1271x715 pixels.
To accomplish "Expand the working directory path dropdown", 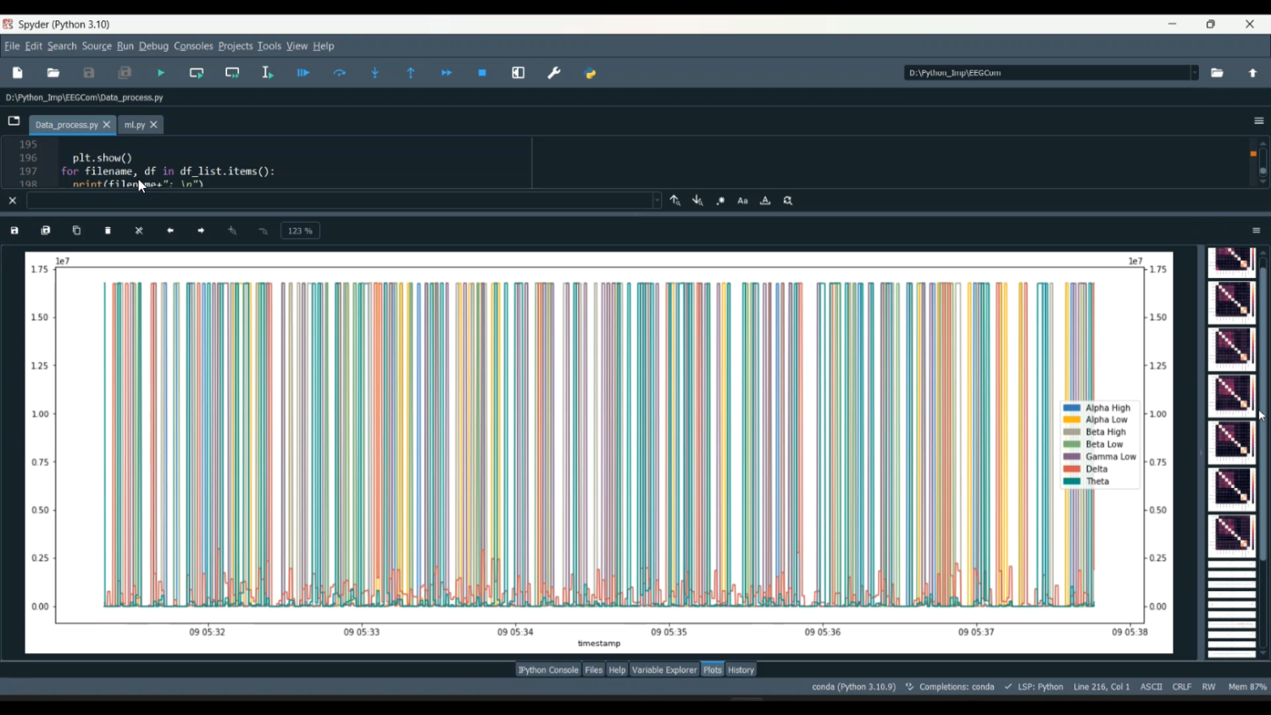I will [x=1195, y=73].
